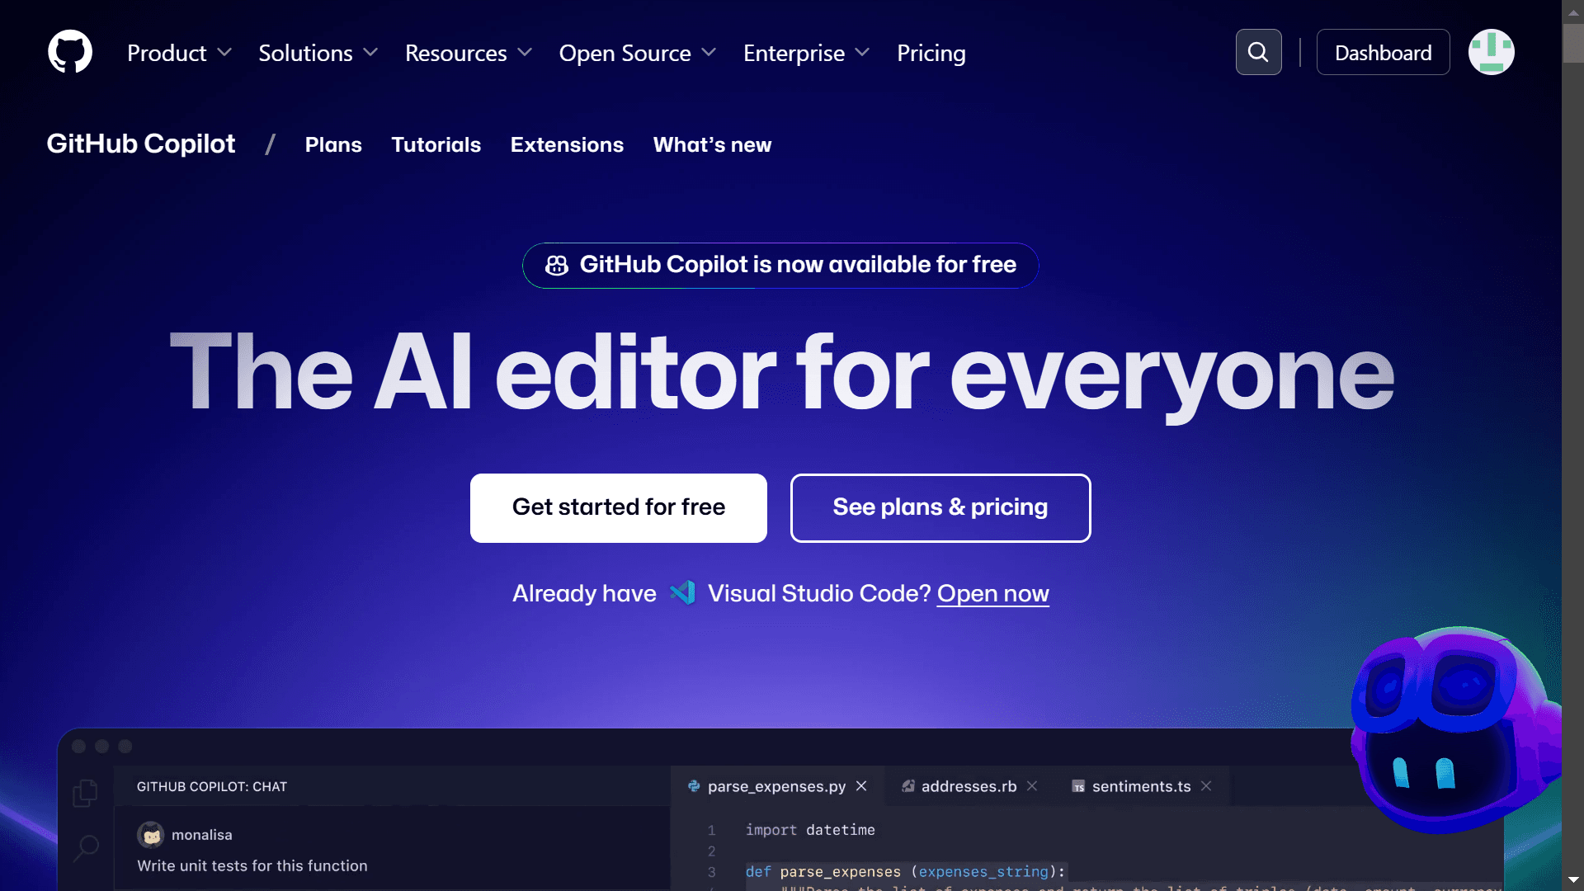
Task: Switch to the parse_expenses.py editor tab
Action: (776, 786)
